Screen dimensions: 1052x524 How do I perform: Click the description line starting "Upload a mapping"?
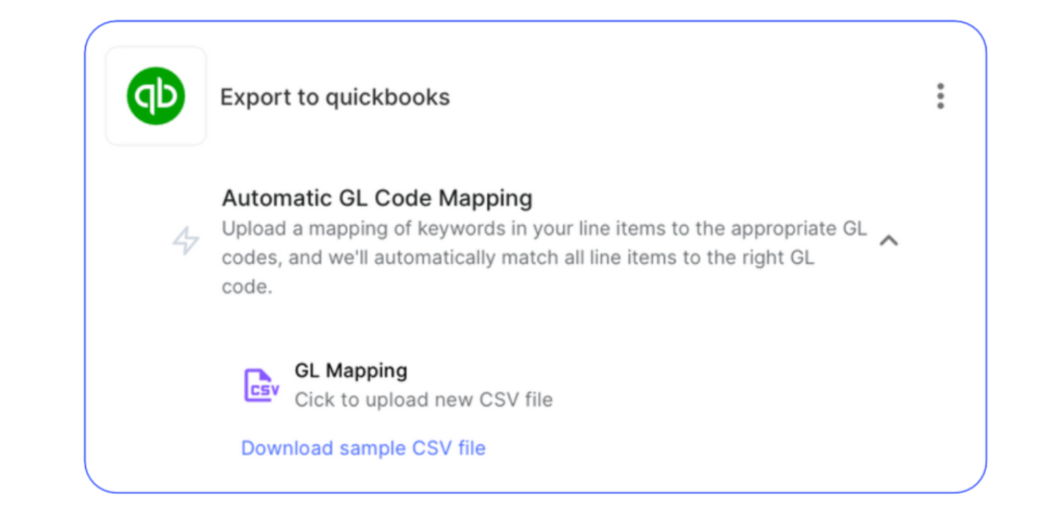click(543, 228)
